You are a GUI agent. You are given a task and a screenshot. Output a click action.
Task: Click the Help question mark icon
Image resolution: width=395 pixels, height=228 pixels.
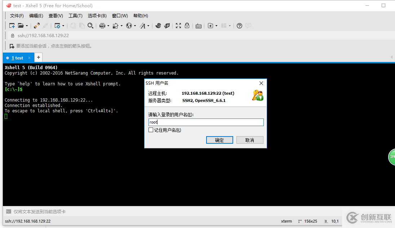tap(239, 26)
